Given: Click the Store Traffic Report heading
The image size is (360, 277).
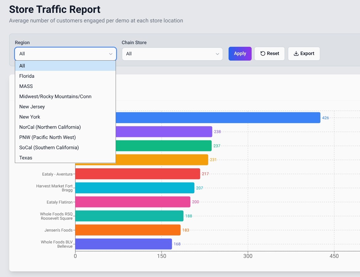Looking at the screenshot, I should (x=55, y=10).
